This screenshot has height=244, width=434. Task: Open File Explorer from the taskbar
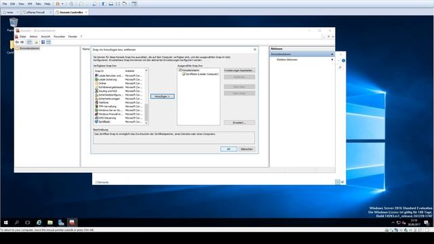(x=50, y=222)
